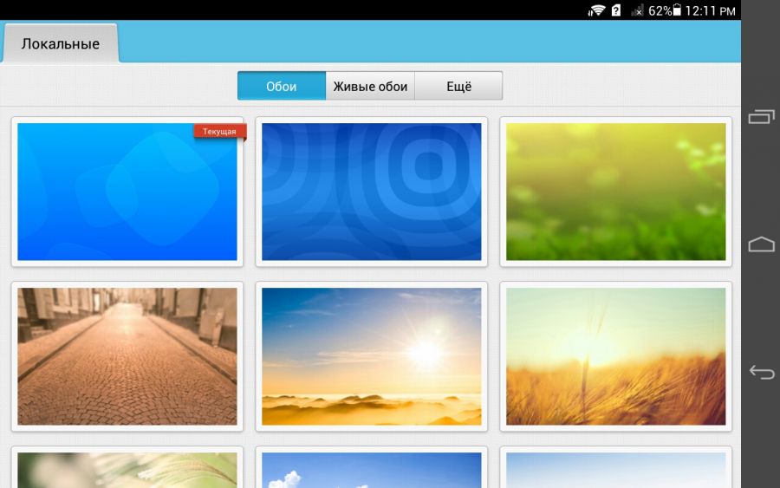The image size is (780, 488).
Task: Tap the muted signal status icon
Action: pyautogui.click(x=638, y=10)
